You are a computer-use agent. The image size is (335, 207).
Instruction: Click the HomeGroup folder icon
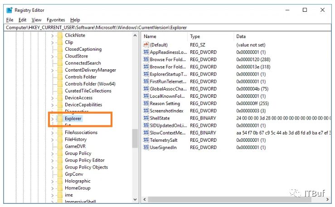(60, 188)
